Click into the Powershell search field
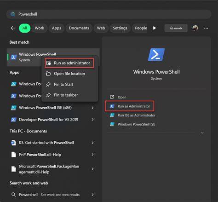The width and height of the screenshot is (218, 202). pyautogui.click(x=109, y=14)
